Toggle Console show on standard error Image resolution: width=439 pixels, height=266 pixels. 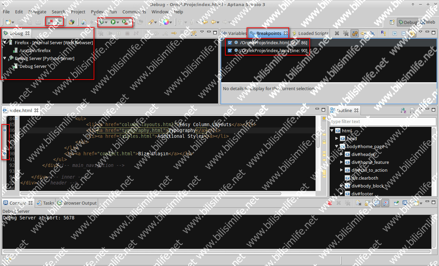click(385, 203)
